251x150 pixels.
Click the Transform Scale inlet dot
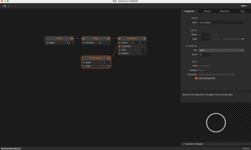pos(119,50)
